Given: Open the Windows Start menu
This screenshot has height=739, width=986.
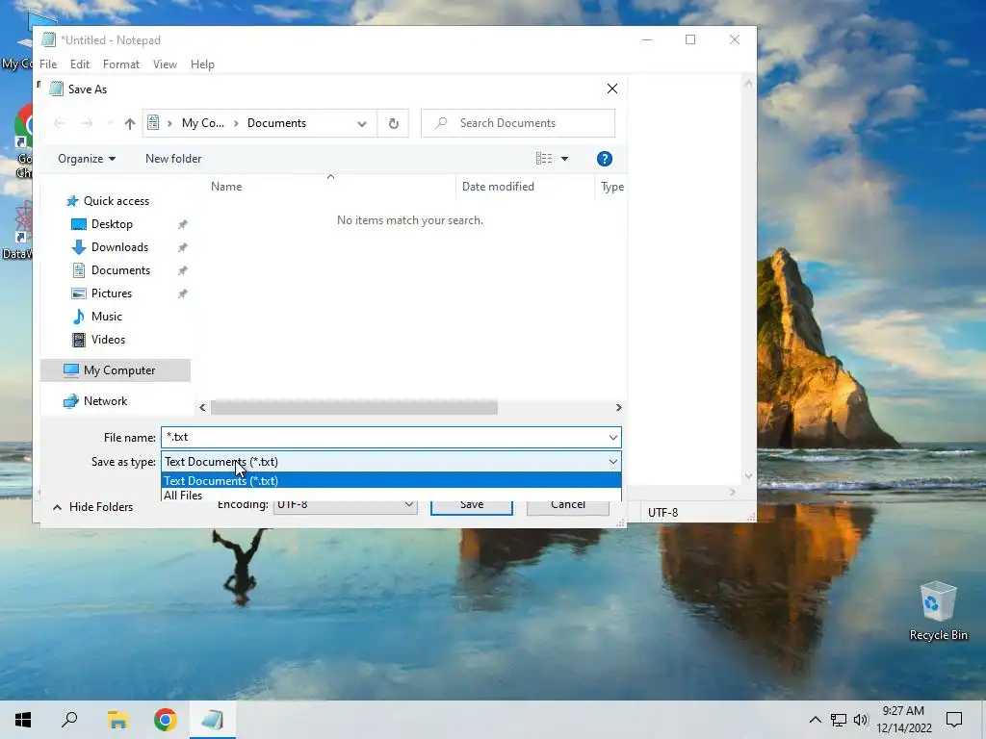Looking at the screenshot, I should point(23,720).
